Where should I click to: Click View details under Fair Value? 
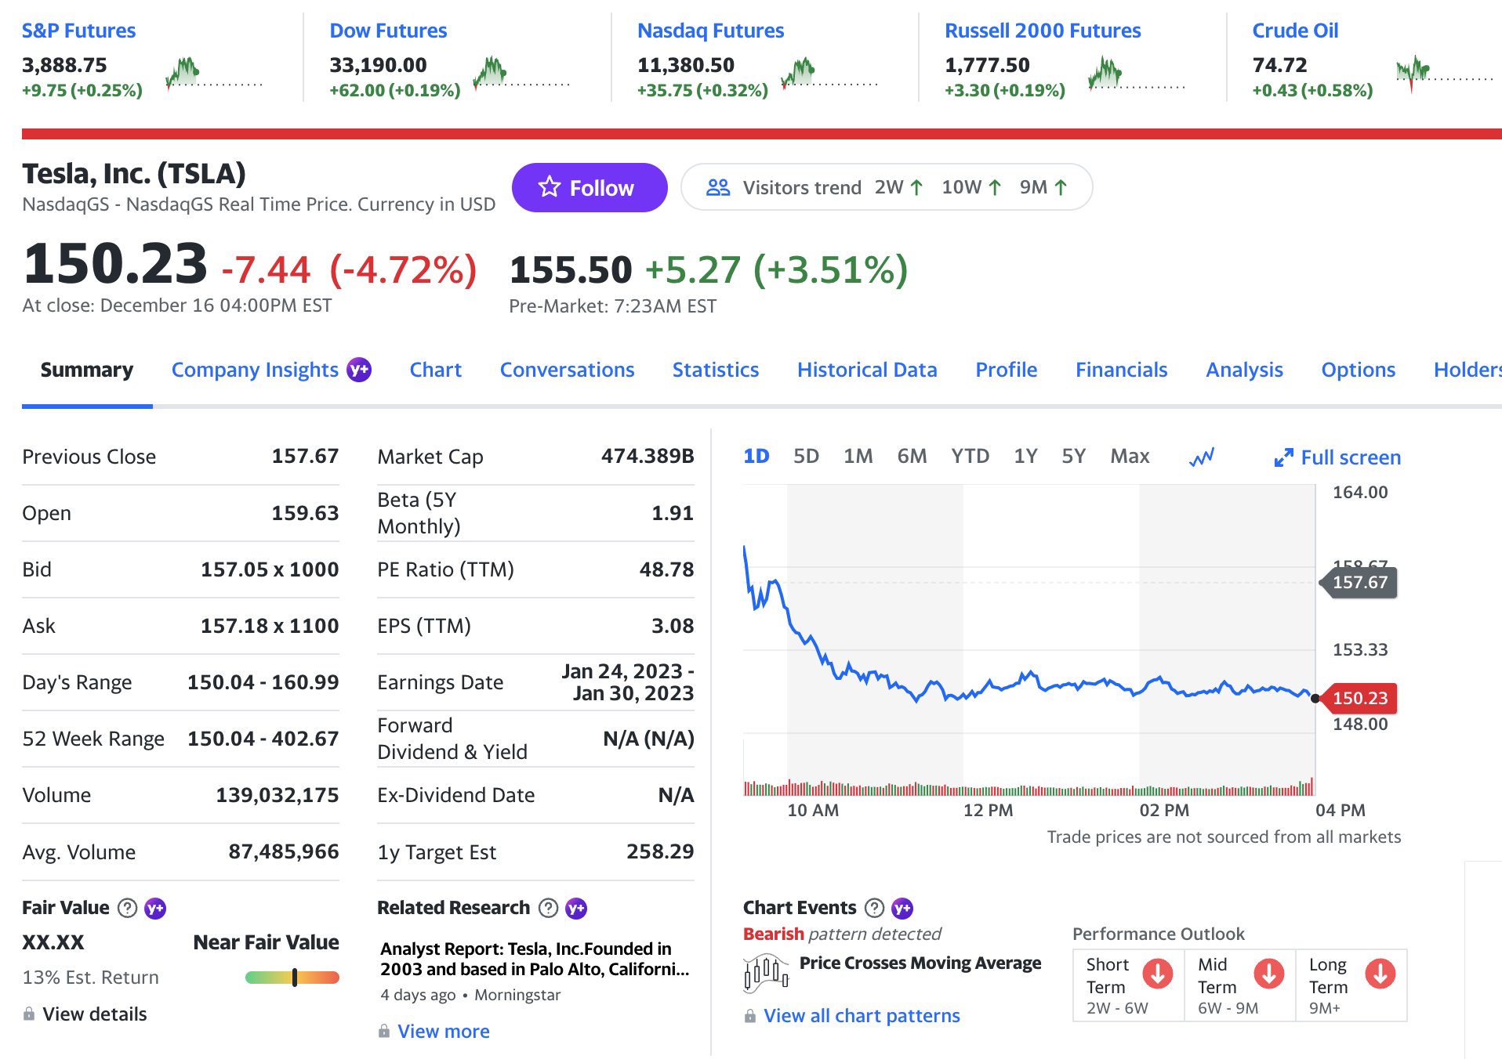coord(94,1014)
